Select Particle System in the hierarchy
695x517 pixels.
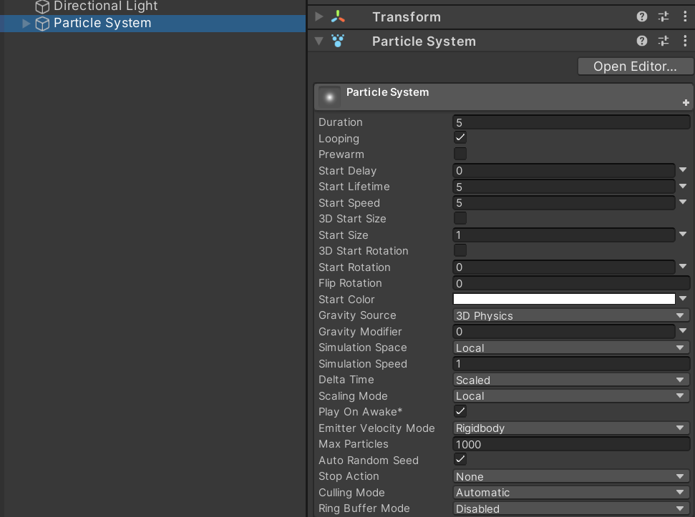point(102,24)
